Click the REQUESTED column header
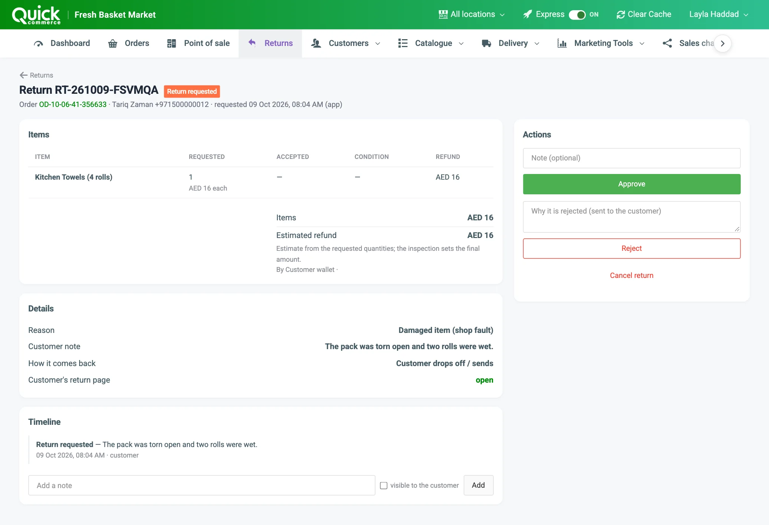The height and width of the screenshot is (525, 769). [x=207, y=157]
